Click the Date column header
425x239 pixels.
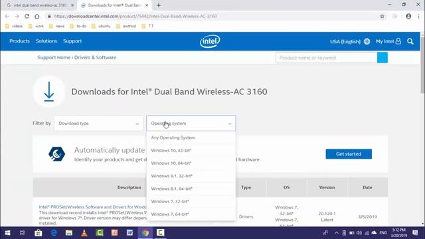tap(367, 187)
